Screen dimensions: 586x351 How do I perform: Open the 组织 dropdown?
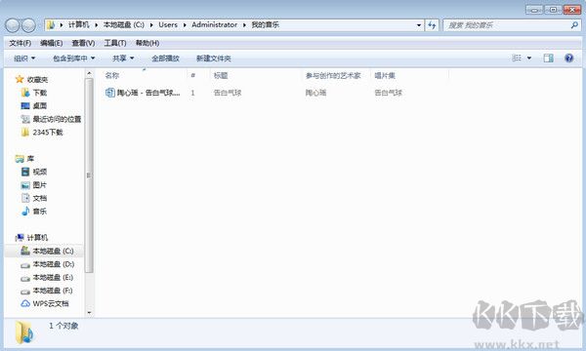24,58
